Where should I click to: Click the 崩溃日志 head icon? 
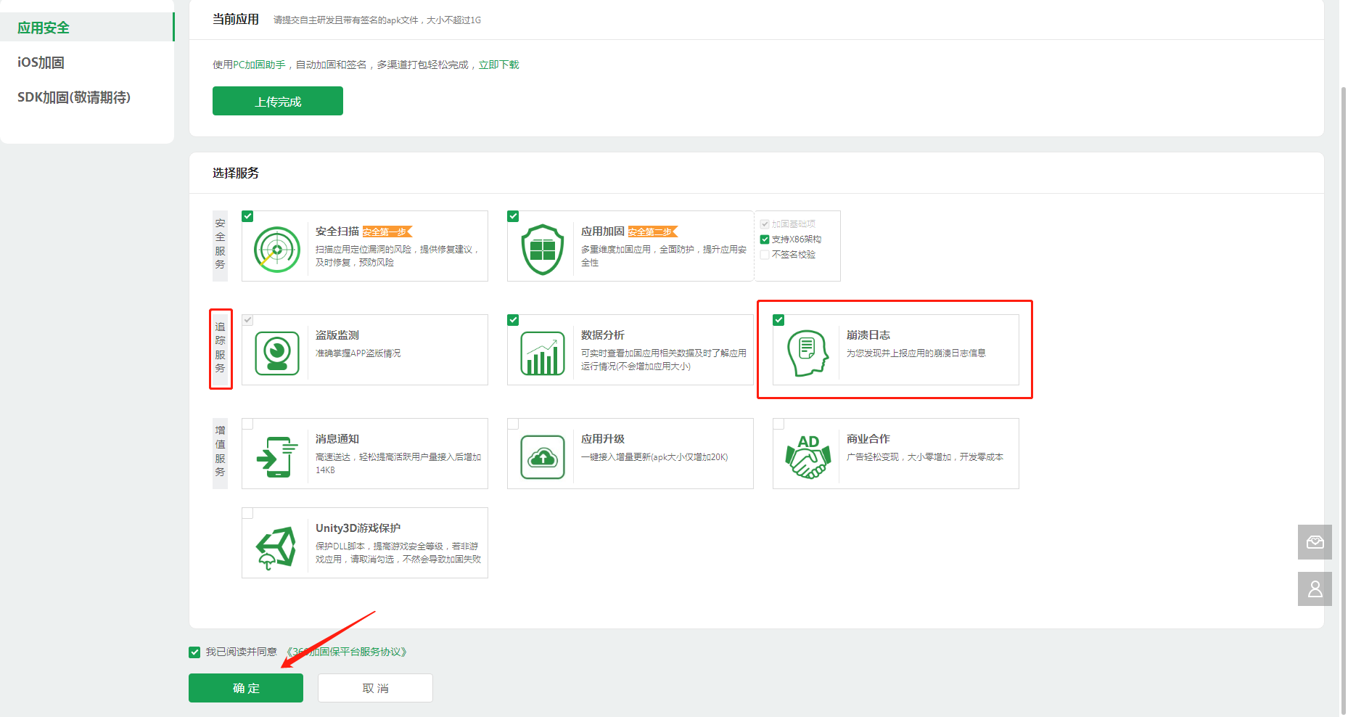807,353
